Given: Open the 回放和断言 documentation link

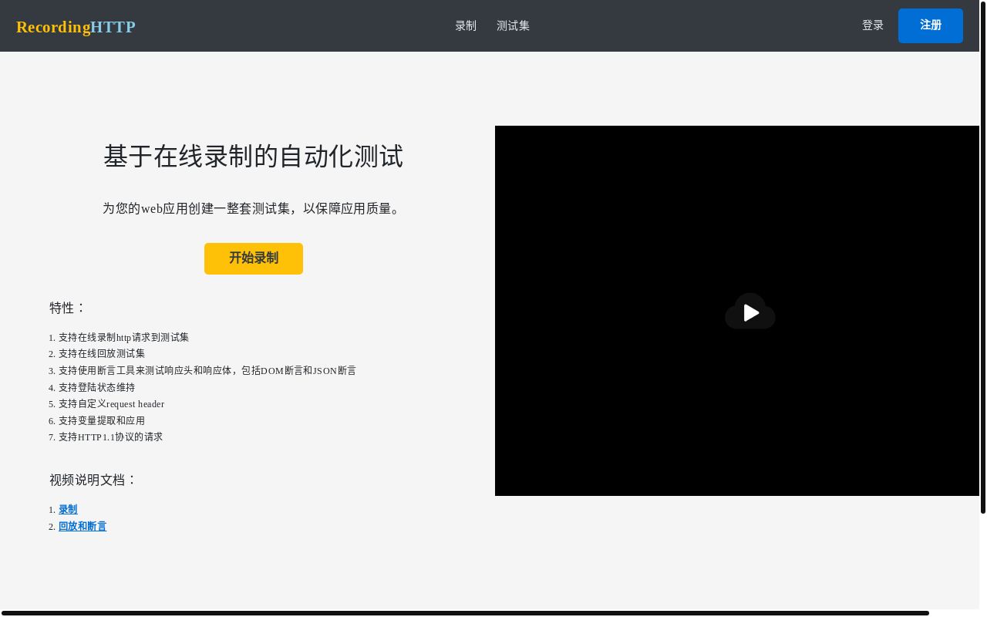Looking at the screenshot, I should click(x=83, y=526).
